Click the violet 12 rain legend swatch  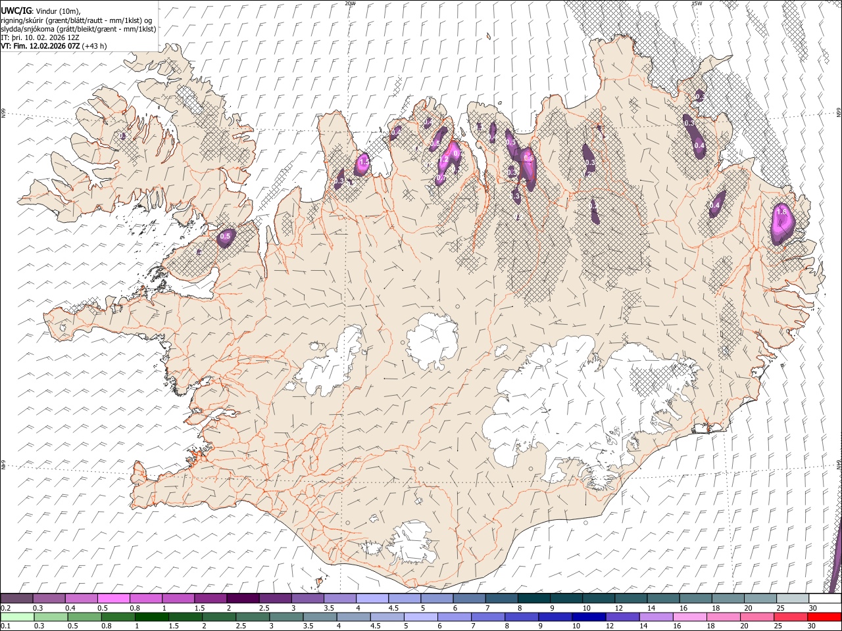(x=622, y=617)
